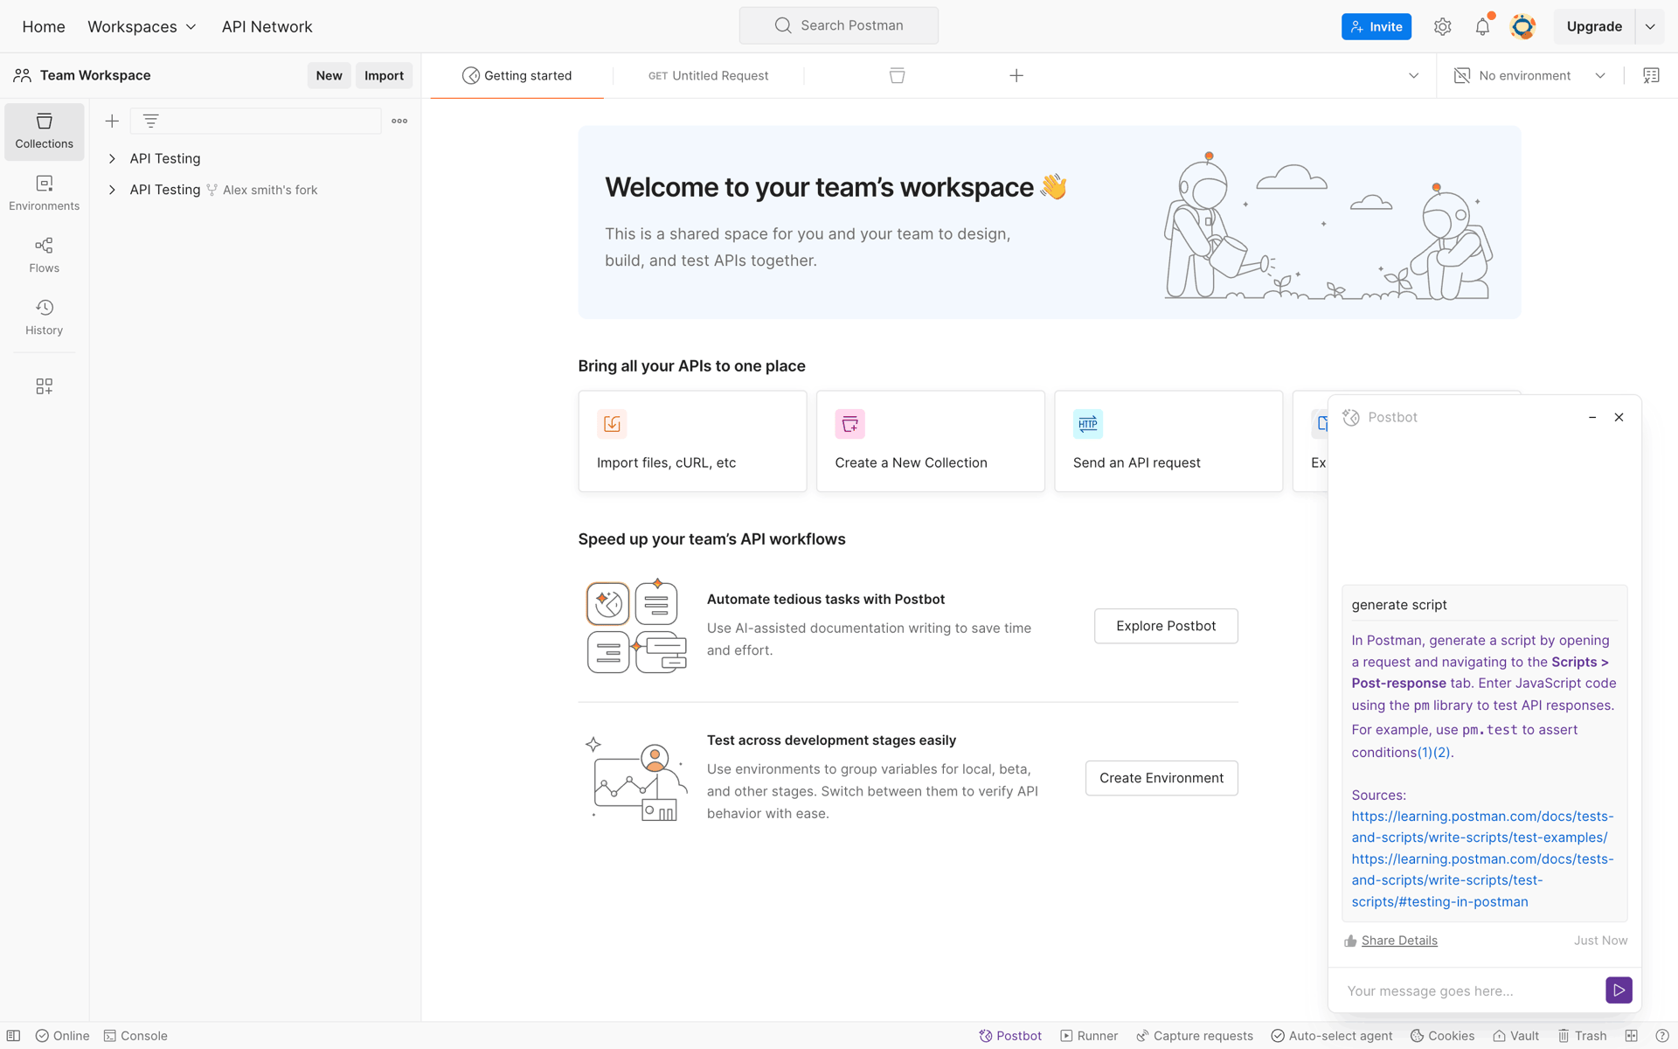The image size is (1678, 1049).
Task: Click the Import button
Action: click(x=384, y=75)
